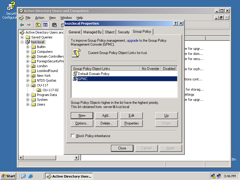This screenshot has width=240, height=180.
Task: Expand the Computers node
Action: [28, 52]
